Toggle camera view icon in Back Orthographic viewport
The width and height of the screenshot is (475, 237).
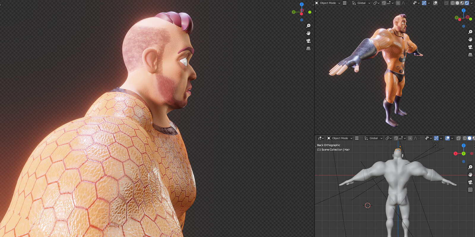(470, 182)
